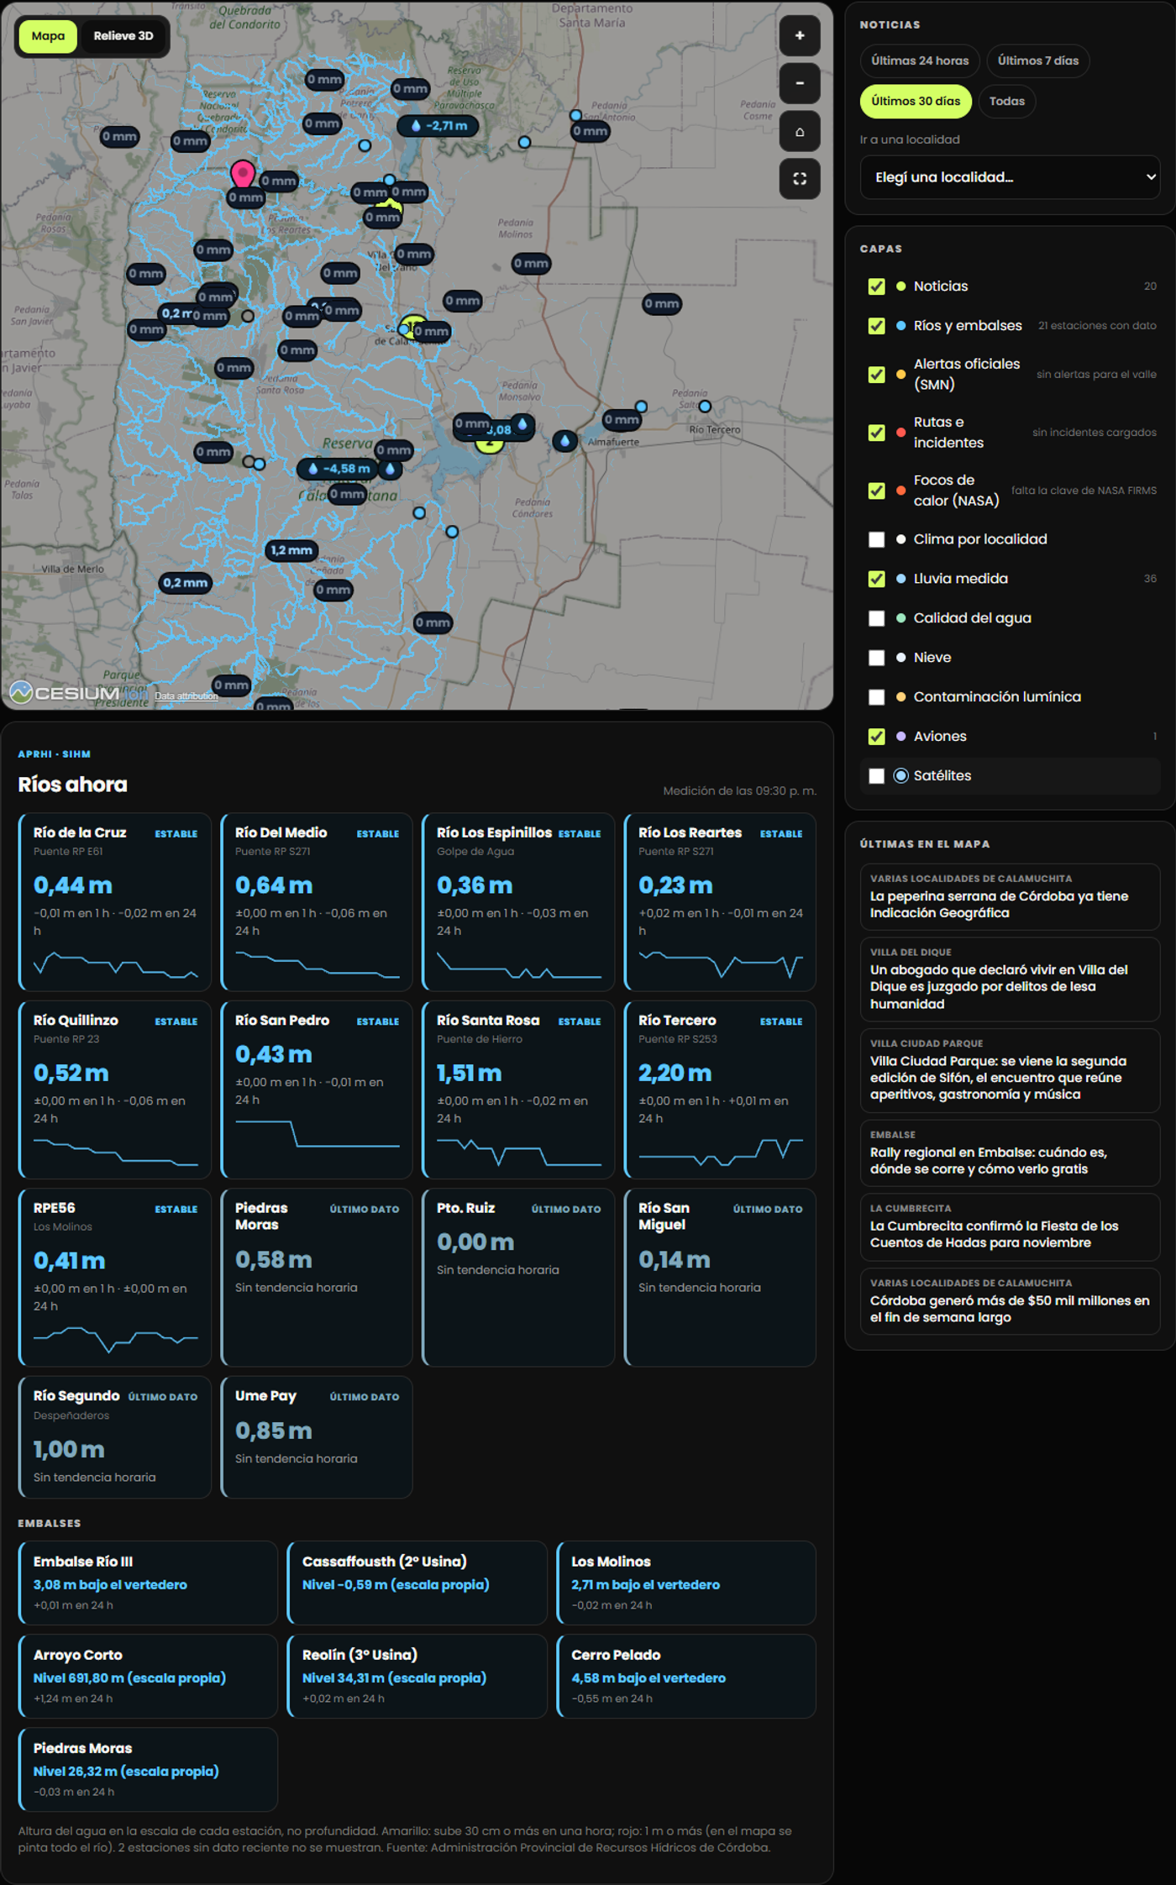This screenshot has height=1885, width=1176.
Task: Select Últimos 30 días news filter
Action: tap(916, 101)
